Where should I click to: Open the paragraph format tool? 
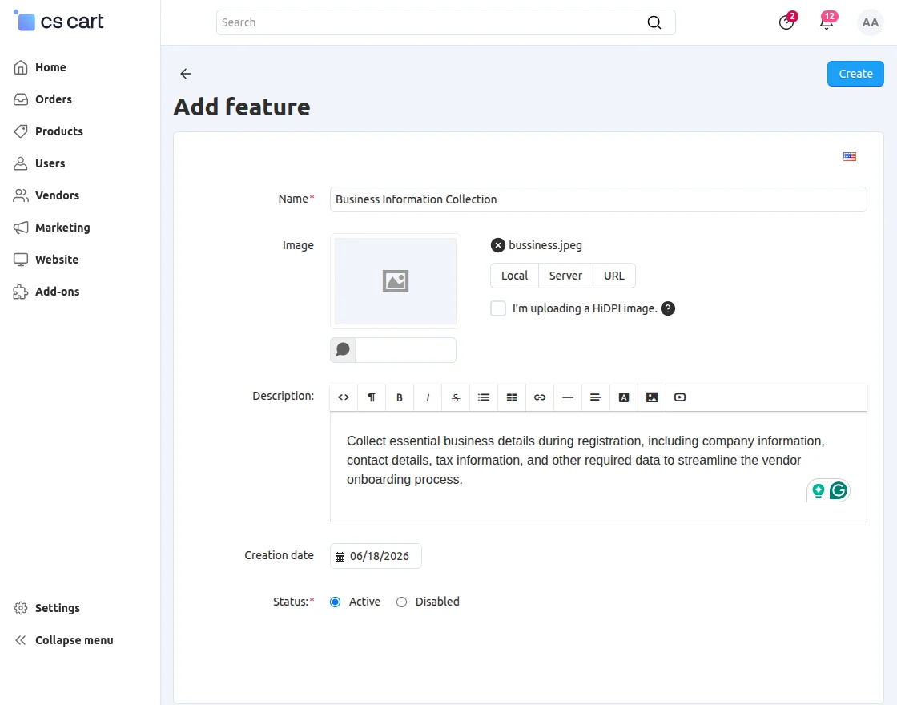tap(372, 397)
